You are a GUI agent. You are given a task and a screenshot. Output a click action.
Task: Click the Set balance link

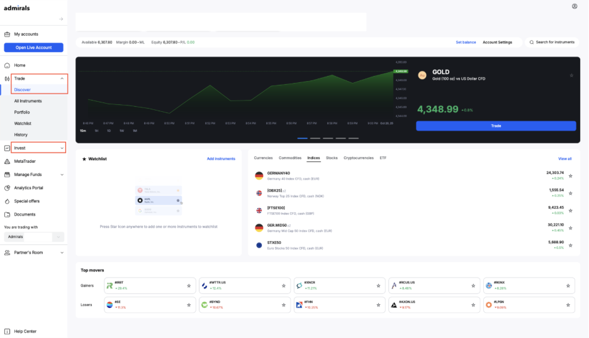coord(466,42)
